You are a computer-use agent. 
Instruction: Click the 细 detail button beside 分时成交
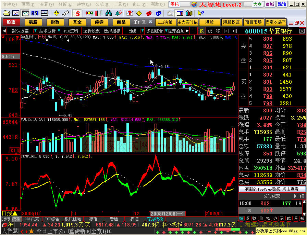click(302, 196)
